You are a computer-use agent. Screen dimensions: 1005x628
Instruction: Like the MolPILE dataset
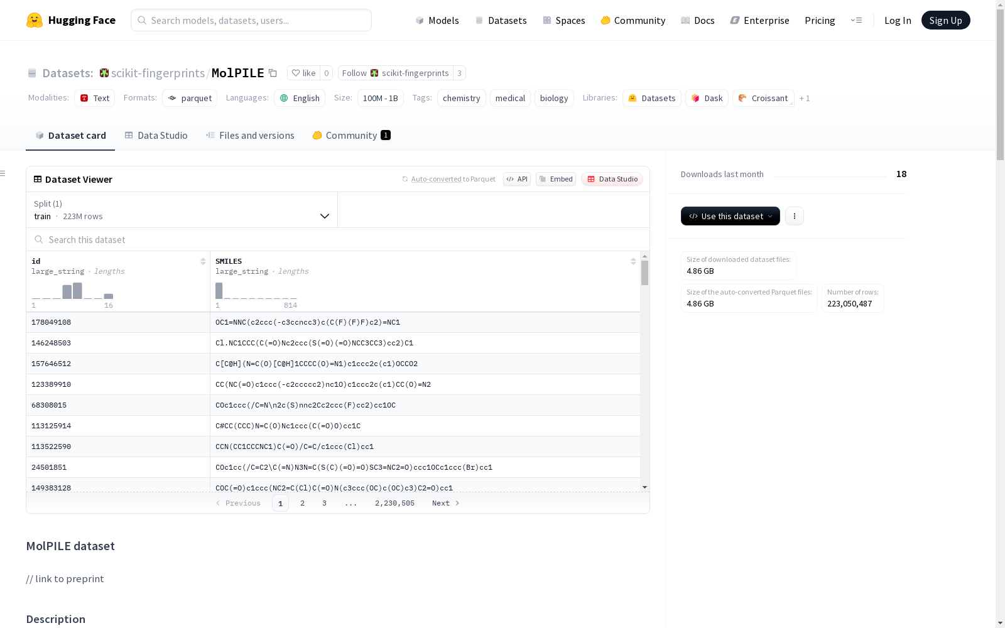pyautogui.click(x=303, y=73)
